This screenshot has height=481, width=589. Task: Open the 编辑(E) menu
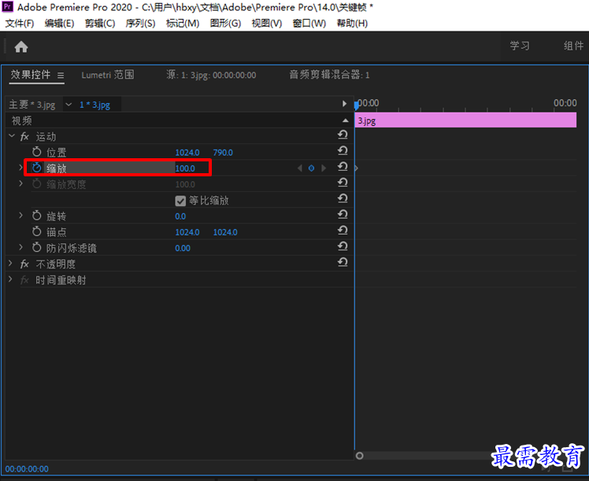pyautogui.click(x=59, y=24)
